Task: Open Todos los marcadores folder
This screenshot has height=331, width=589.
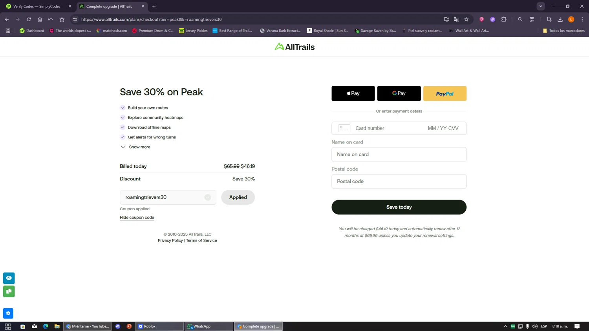Action: [563, 31]
